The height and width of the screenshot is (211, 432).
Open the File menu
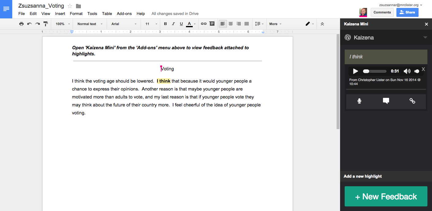coord(21,13)
